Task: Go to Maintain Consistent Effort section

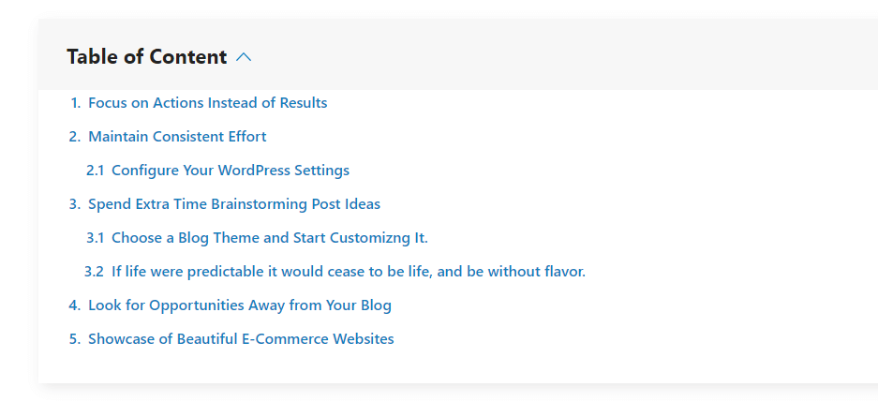Action: click(177, 137)
